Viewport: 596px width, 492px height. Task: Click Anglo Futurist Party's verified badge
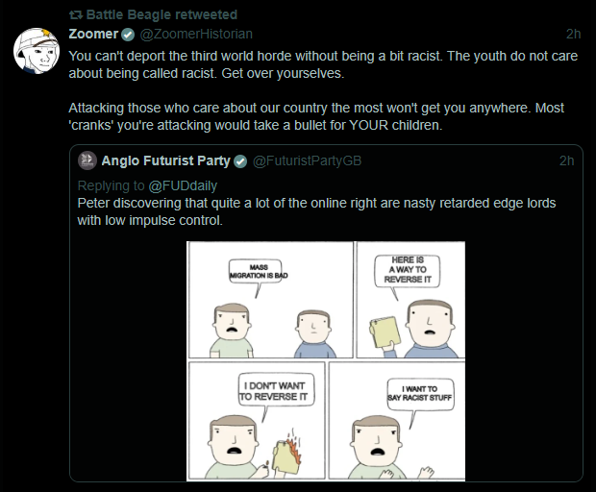pos(240,160)
